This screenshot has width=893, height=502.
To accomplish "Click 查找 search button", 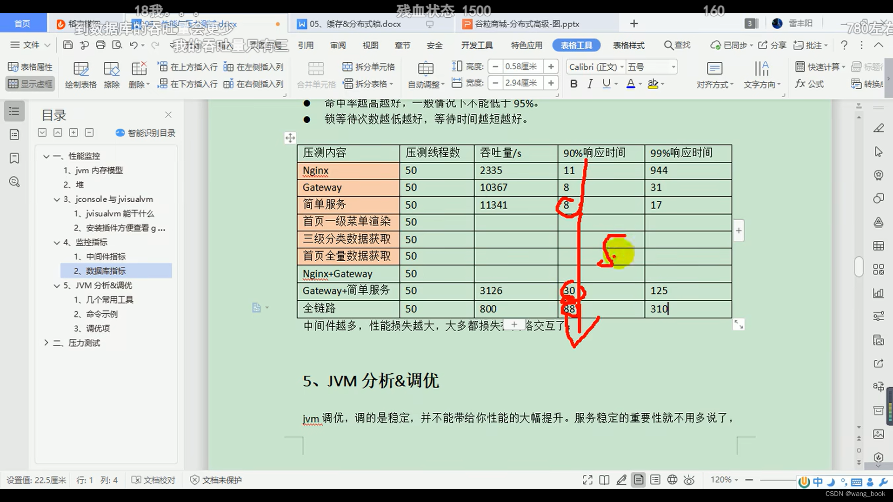I will (x=677, y=45).
